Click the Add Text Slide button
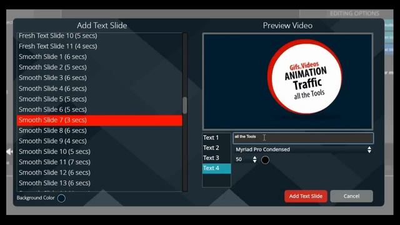Viewport: 400px width, 225px height. tap(306, 196)
